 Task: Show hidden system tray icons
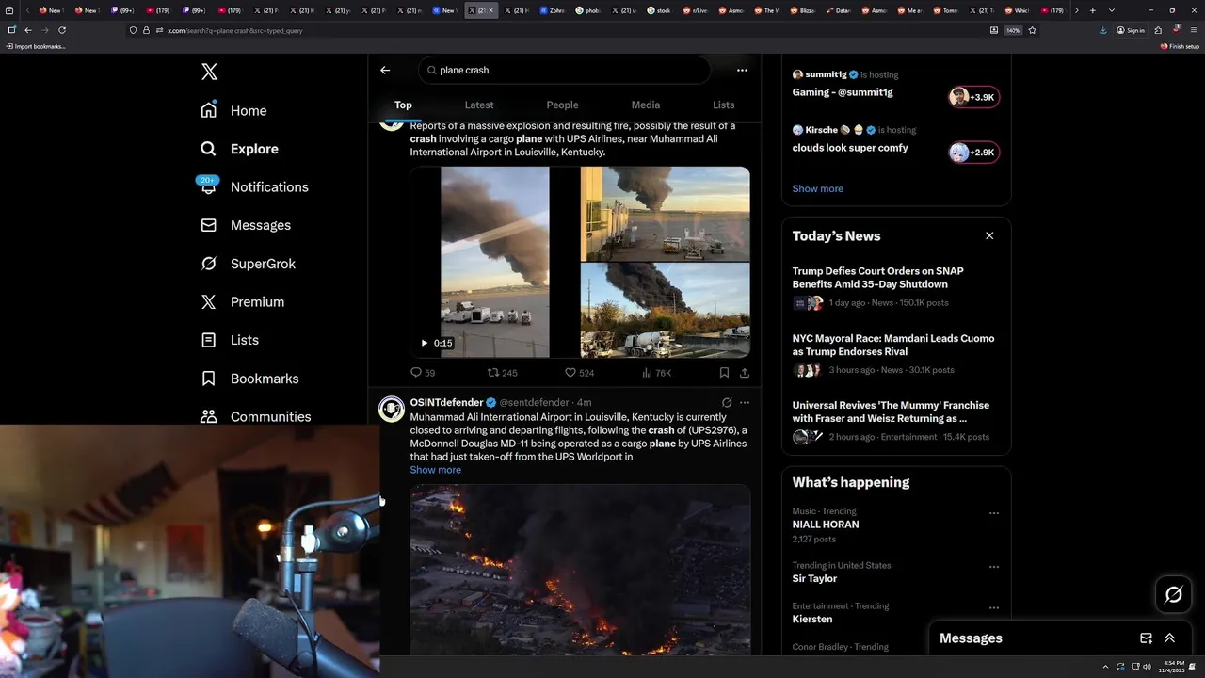click(1106, 667)
